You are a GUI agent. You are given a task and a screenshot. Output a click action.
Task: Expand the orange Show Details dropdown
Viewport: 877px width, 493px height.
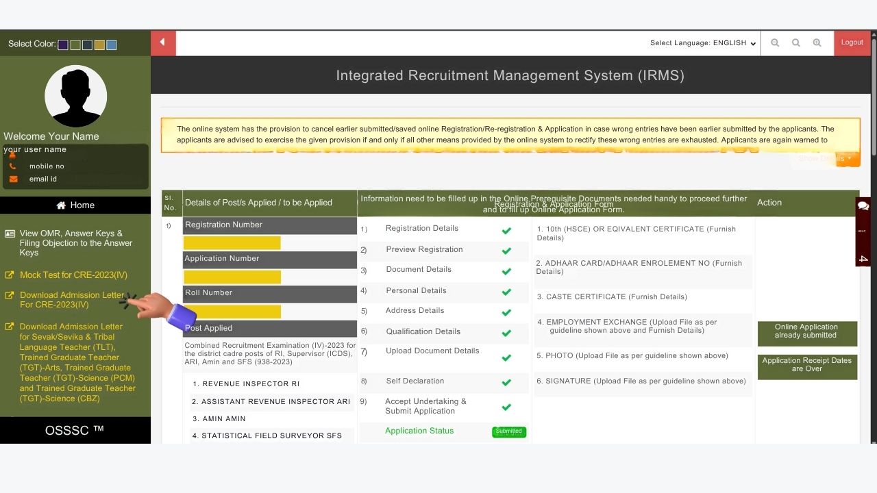coord(826,158)
